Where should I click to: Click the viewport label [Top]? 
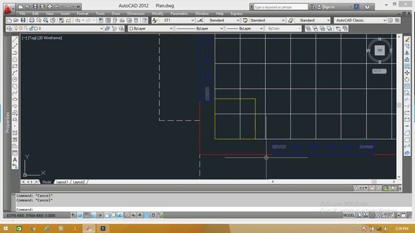click(32, 38)
